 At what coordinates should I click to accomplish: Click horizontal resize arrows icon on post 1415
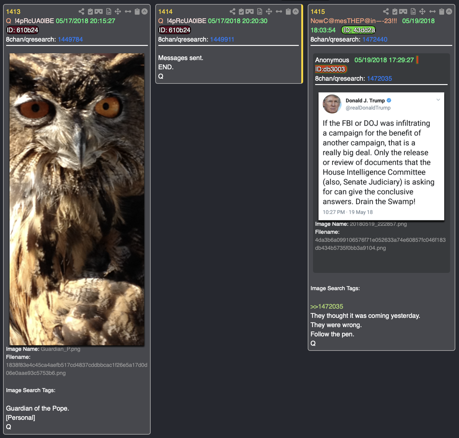click(433, 12)
